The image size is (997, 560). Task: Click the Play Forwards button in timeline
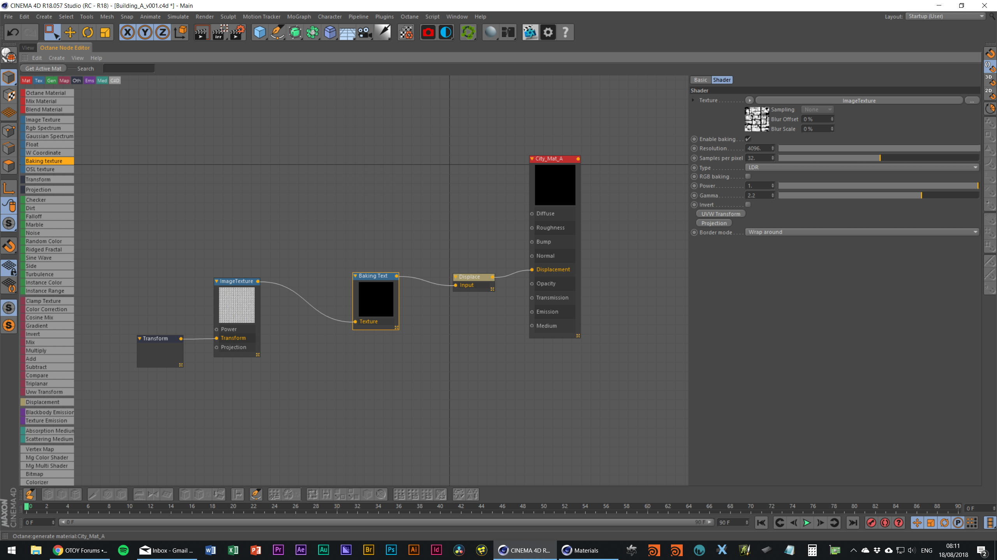pos(807,523)
